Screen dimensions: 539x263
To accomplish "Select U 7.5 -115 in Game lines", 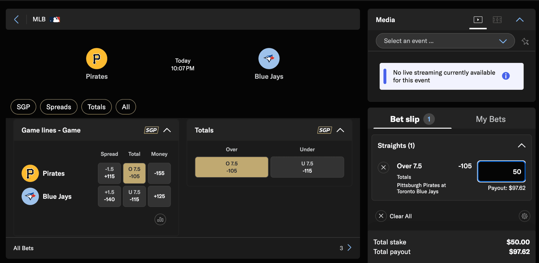I will pos(134,196).
